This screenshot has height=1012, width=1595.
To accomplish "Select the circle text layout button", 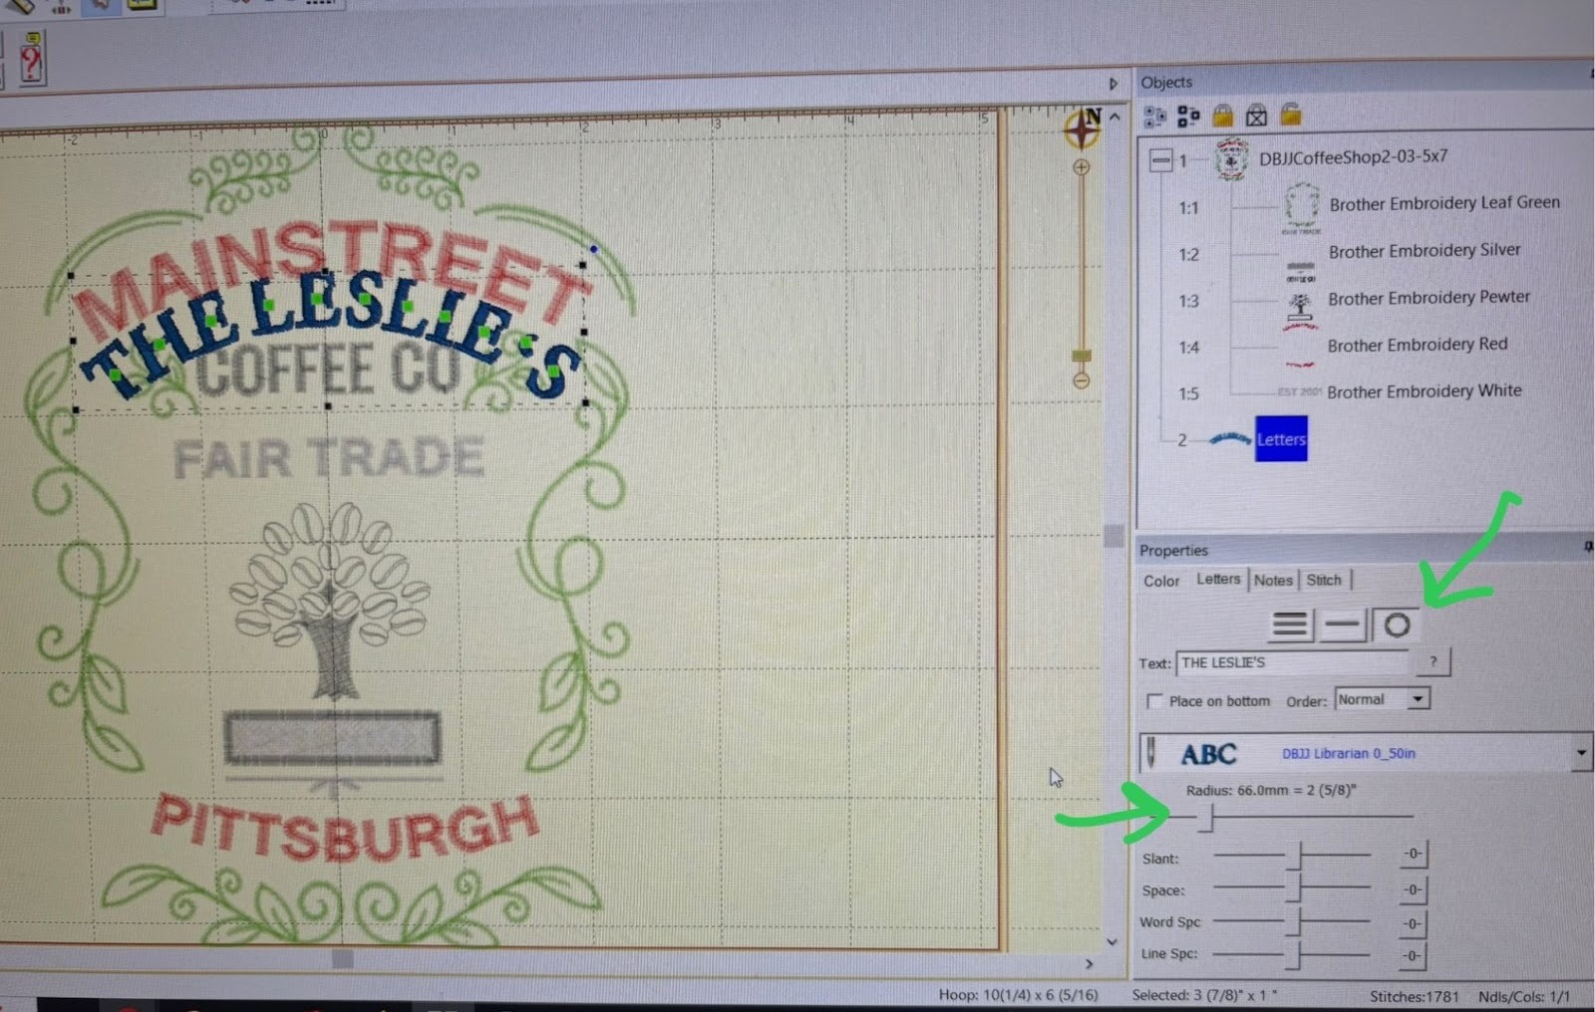I will [1397, 626].
